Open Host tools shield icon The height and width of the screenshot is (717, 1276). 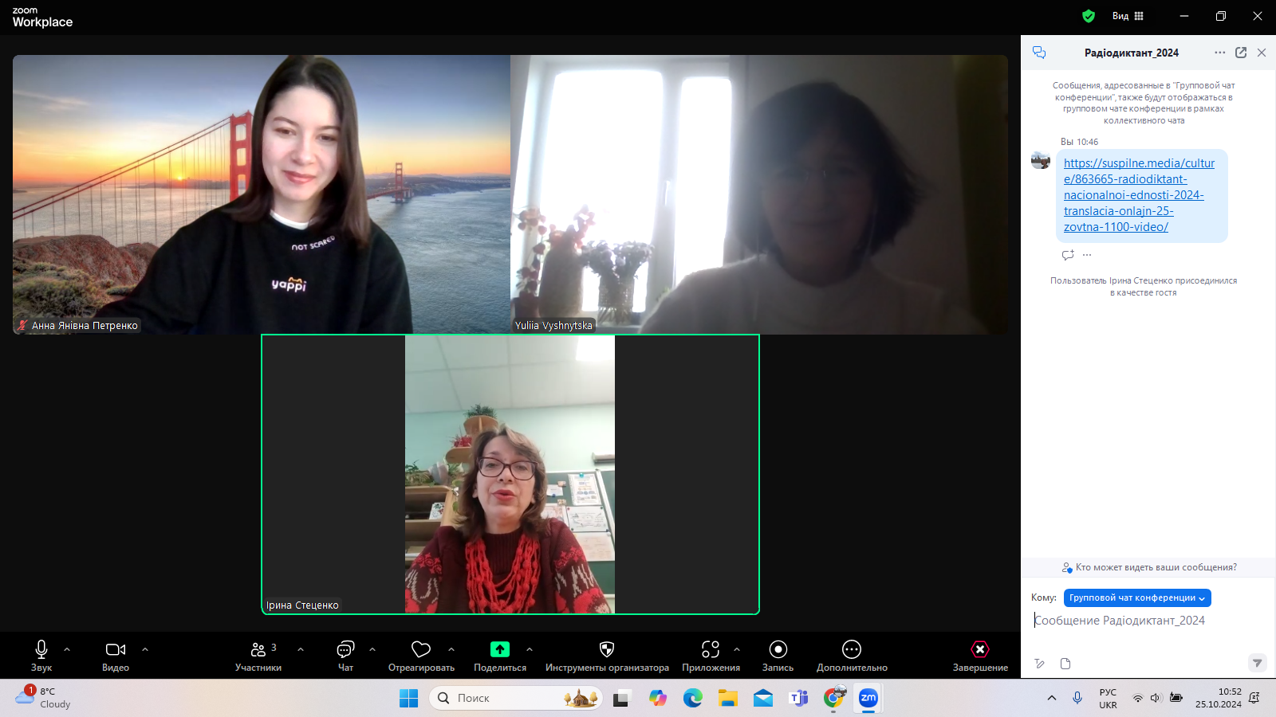click(x=607, y=650)
